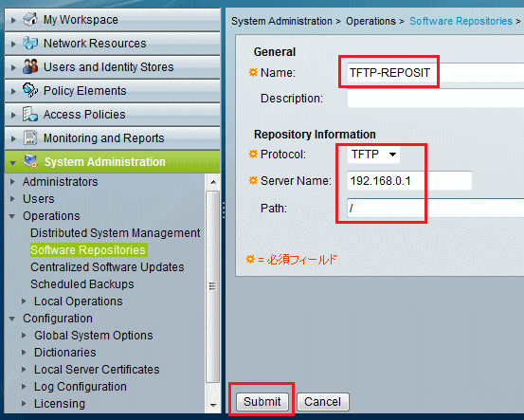Click the Access Policies icon
Image resolution: width=524 pixels, height=420 pixels.
pos(30,114)
